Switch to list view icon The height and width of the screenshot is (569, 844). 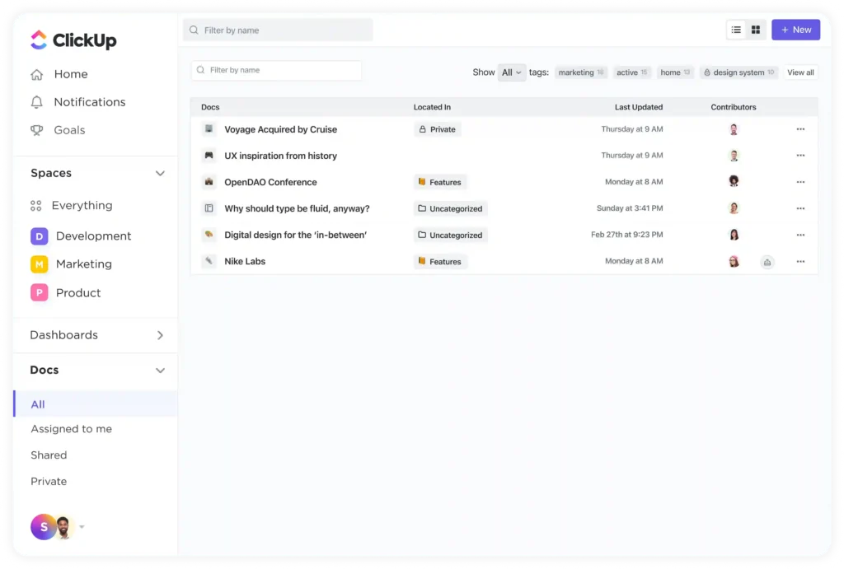pyautogui.click(x=736, y=30)
